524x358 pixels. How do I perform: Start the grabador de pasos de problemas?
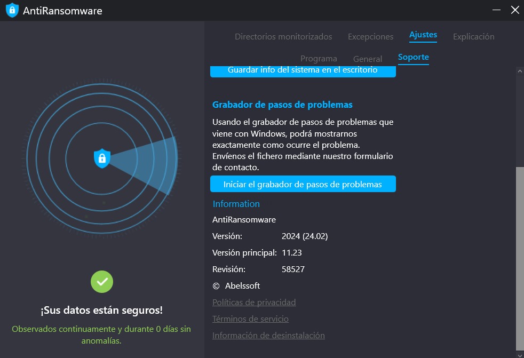pos(303,184)
